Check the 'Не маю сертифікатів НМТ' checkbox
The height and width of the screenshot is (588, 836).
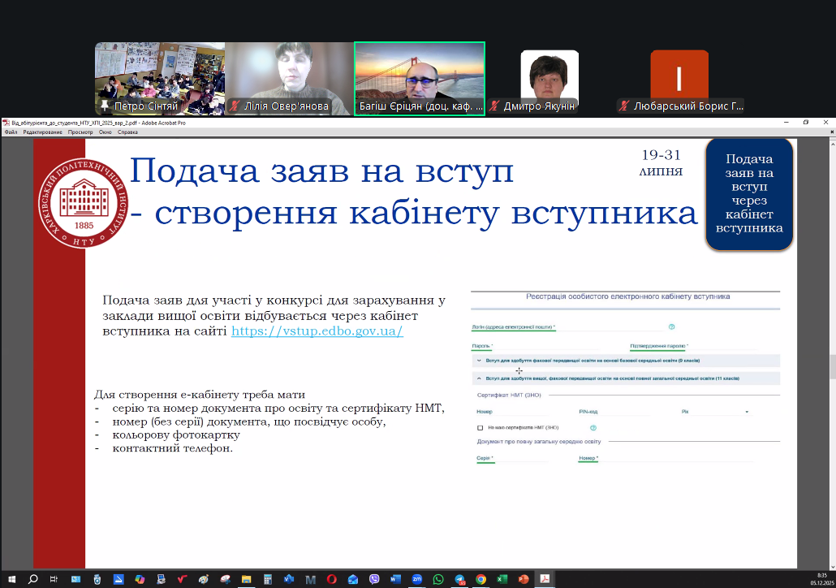click(x=480, y=427)
